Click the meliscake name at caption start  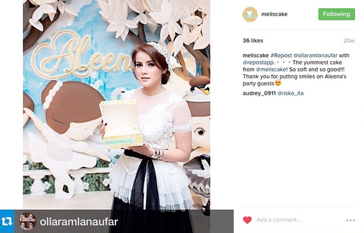(256, 56)
